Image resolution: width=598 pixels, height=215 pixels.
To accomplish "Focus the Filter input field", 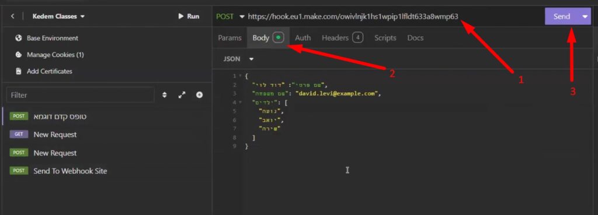I will coord(81,95).
